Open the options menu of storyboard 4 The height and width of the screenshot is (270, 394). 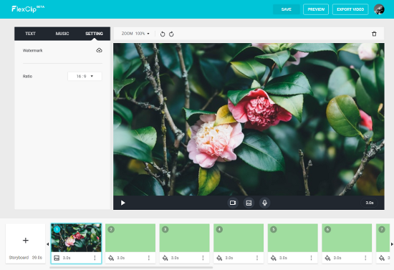tap(257, 258)
